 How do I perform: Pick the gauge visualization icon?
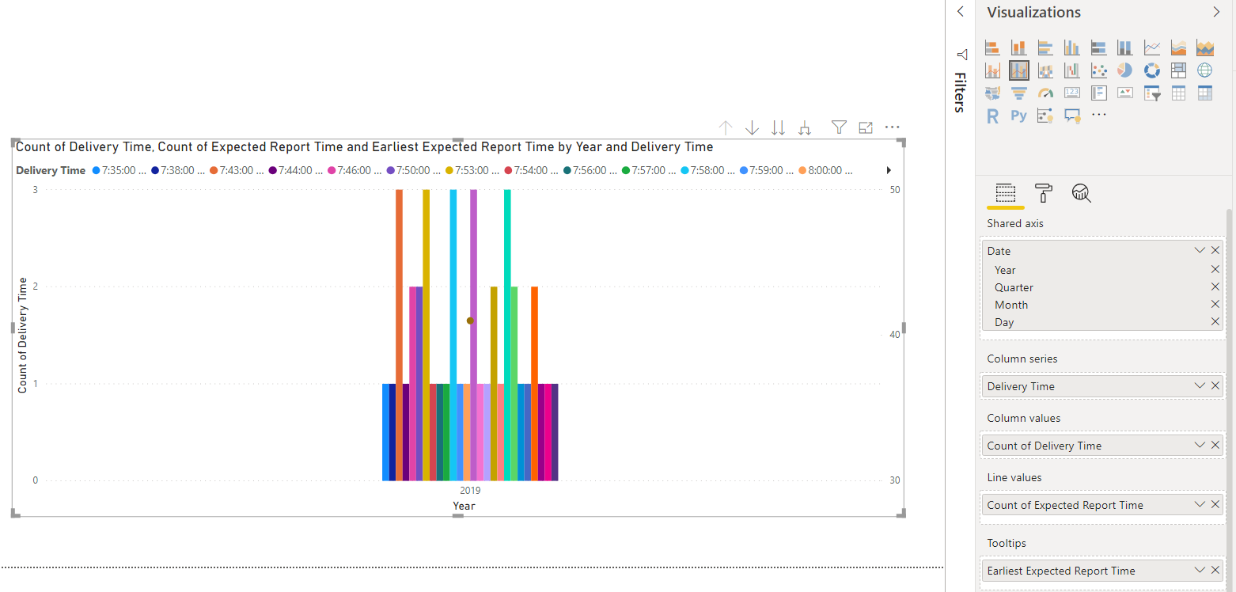tap(1045, 93)
